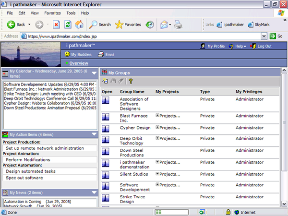Open the Tools menu
This screenshot has width=288, height=216.
click(x=71, y=13)
